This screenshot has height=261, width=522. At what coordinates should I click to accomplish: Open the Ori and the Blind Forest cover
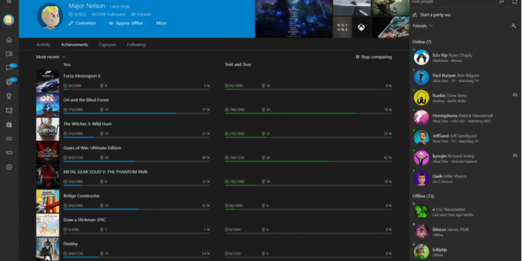(x=47, y=105)
